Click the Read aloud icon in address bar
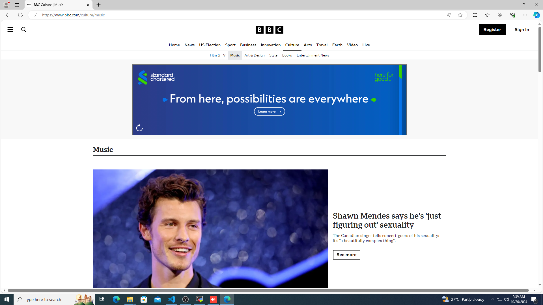The height and width of the screenshot is (305, 543). click(x=449, y=15)
